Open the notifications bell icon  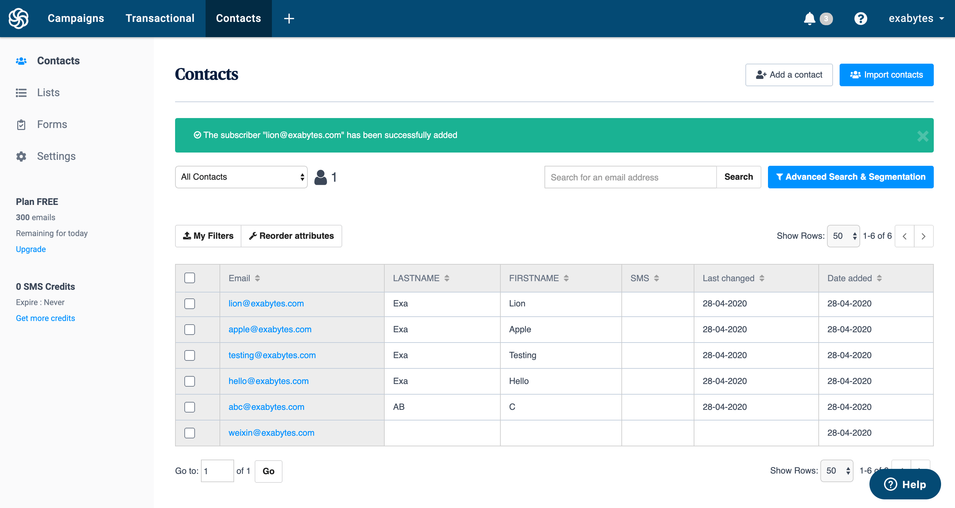tap(809, 19)
